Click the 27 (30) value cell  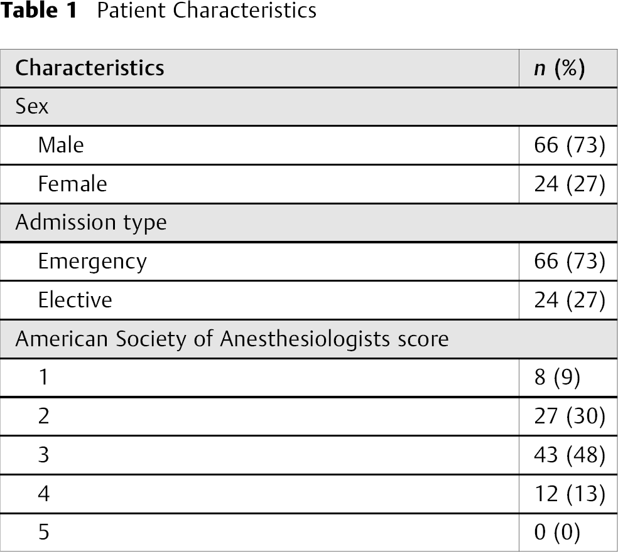click(570, 416)
